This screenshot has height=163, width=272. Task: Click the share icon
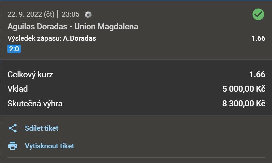(x=13, y=128)
